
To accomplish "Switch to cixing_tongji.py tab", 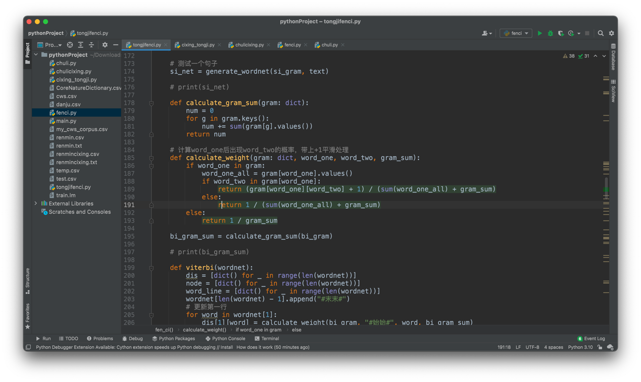I will tap(198, 45).
